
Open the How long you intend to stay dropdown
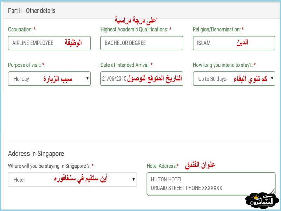point(234,79)
